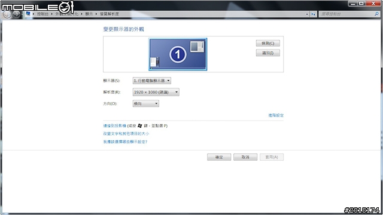Click the search magnifier icon

tap(376, 14)
